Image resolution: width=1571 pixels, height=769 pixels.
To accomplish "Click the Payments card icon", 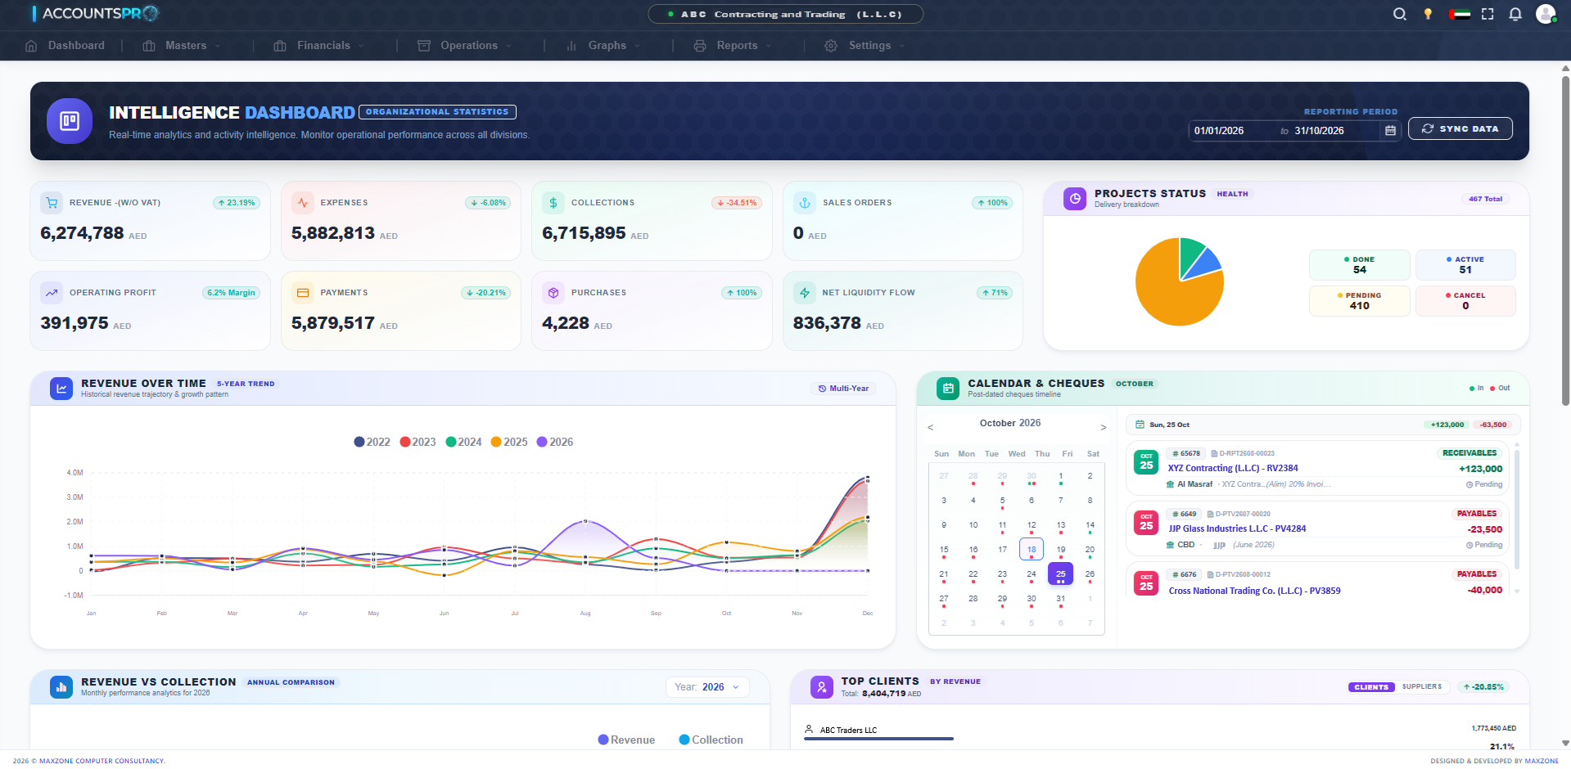I will point(303,293).
